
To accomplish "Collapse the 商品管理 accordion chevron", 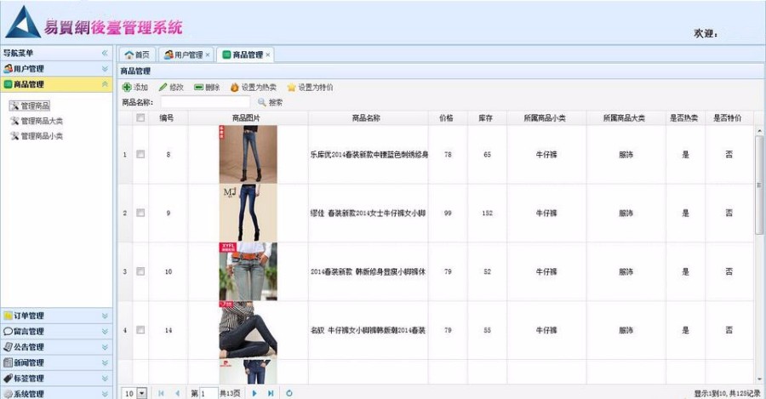I will [x=105, y=84].
